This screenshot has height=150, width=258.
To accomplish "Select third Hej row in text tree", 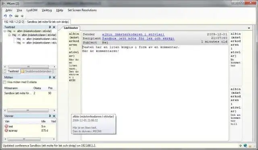I will tap(37, 39).
